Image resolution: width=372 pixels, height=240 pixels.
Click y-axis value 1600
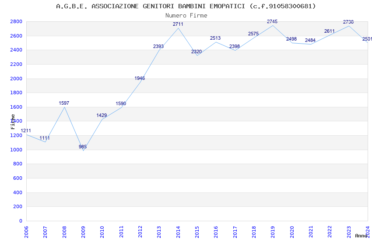point(16,107)
